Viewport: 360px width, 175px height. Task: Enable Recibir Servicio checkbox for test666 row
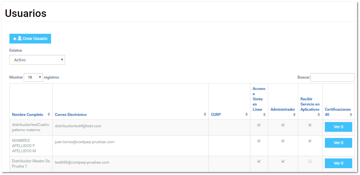pyautogui.click(x=310, y=161)
